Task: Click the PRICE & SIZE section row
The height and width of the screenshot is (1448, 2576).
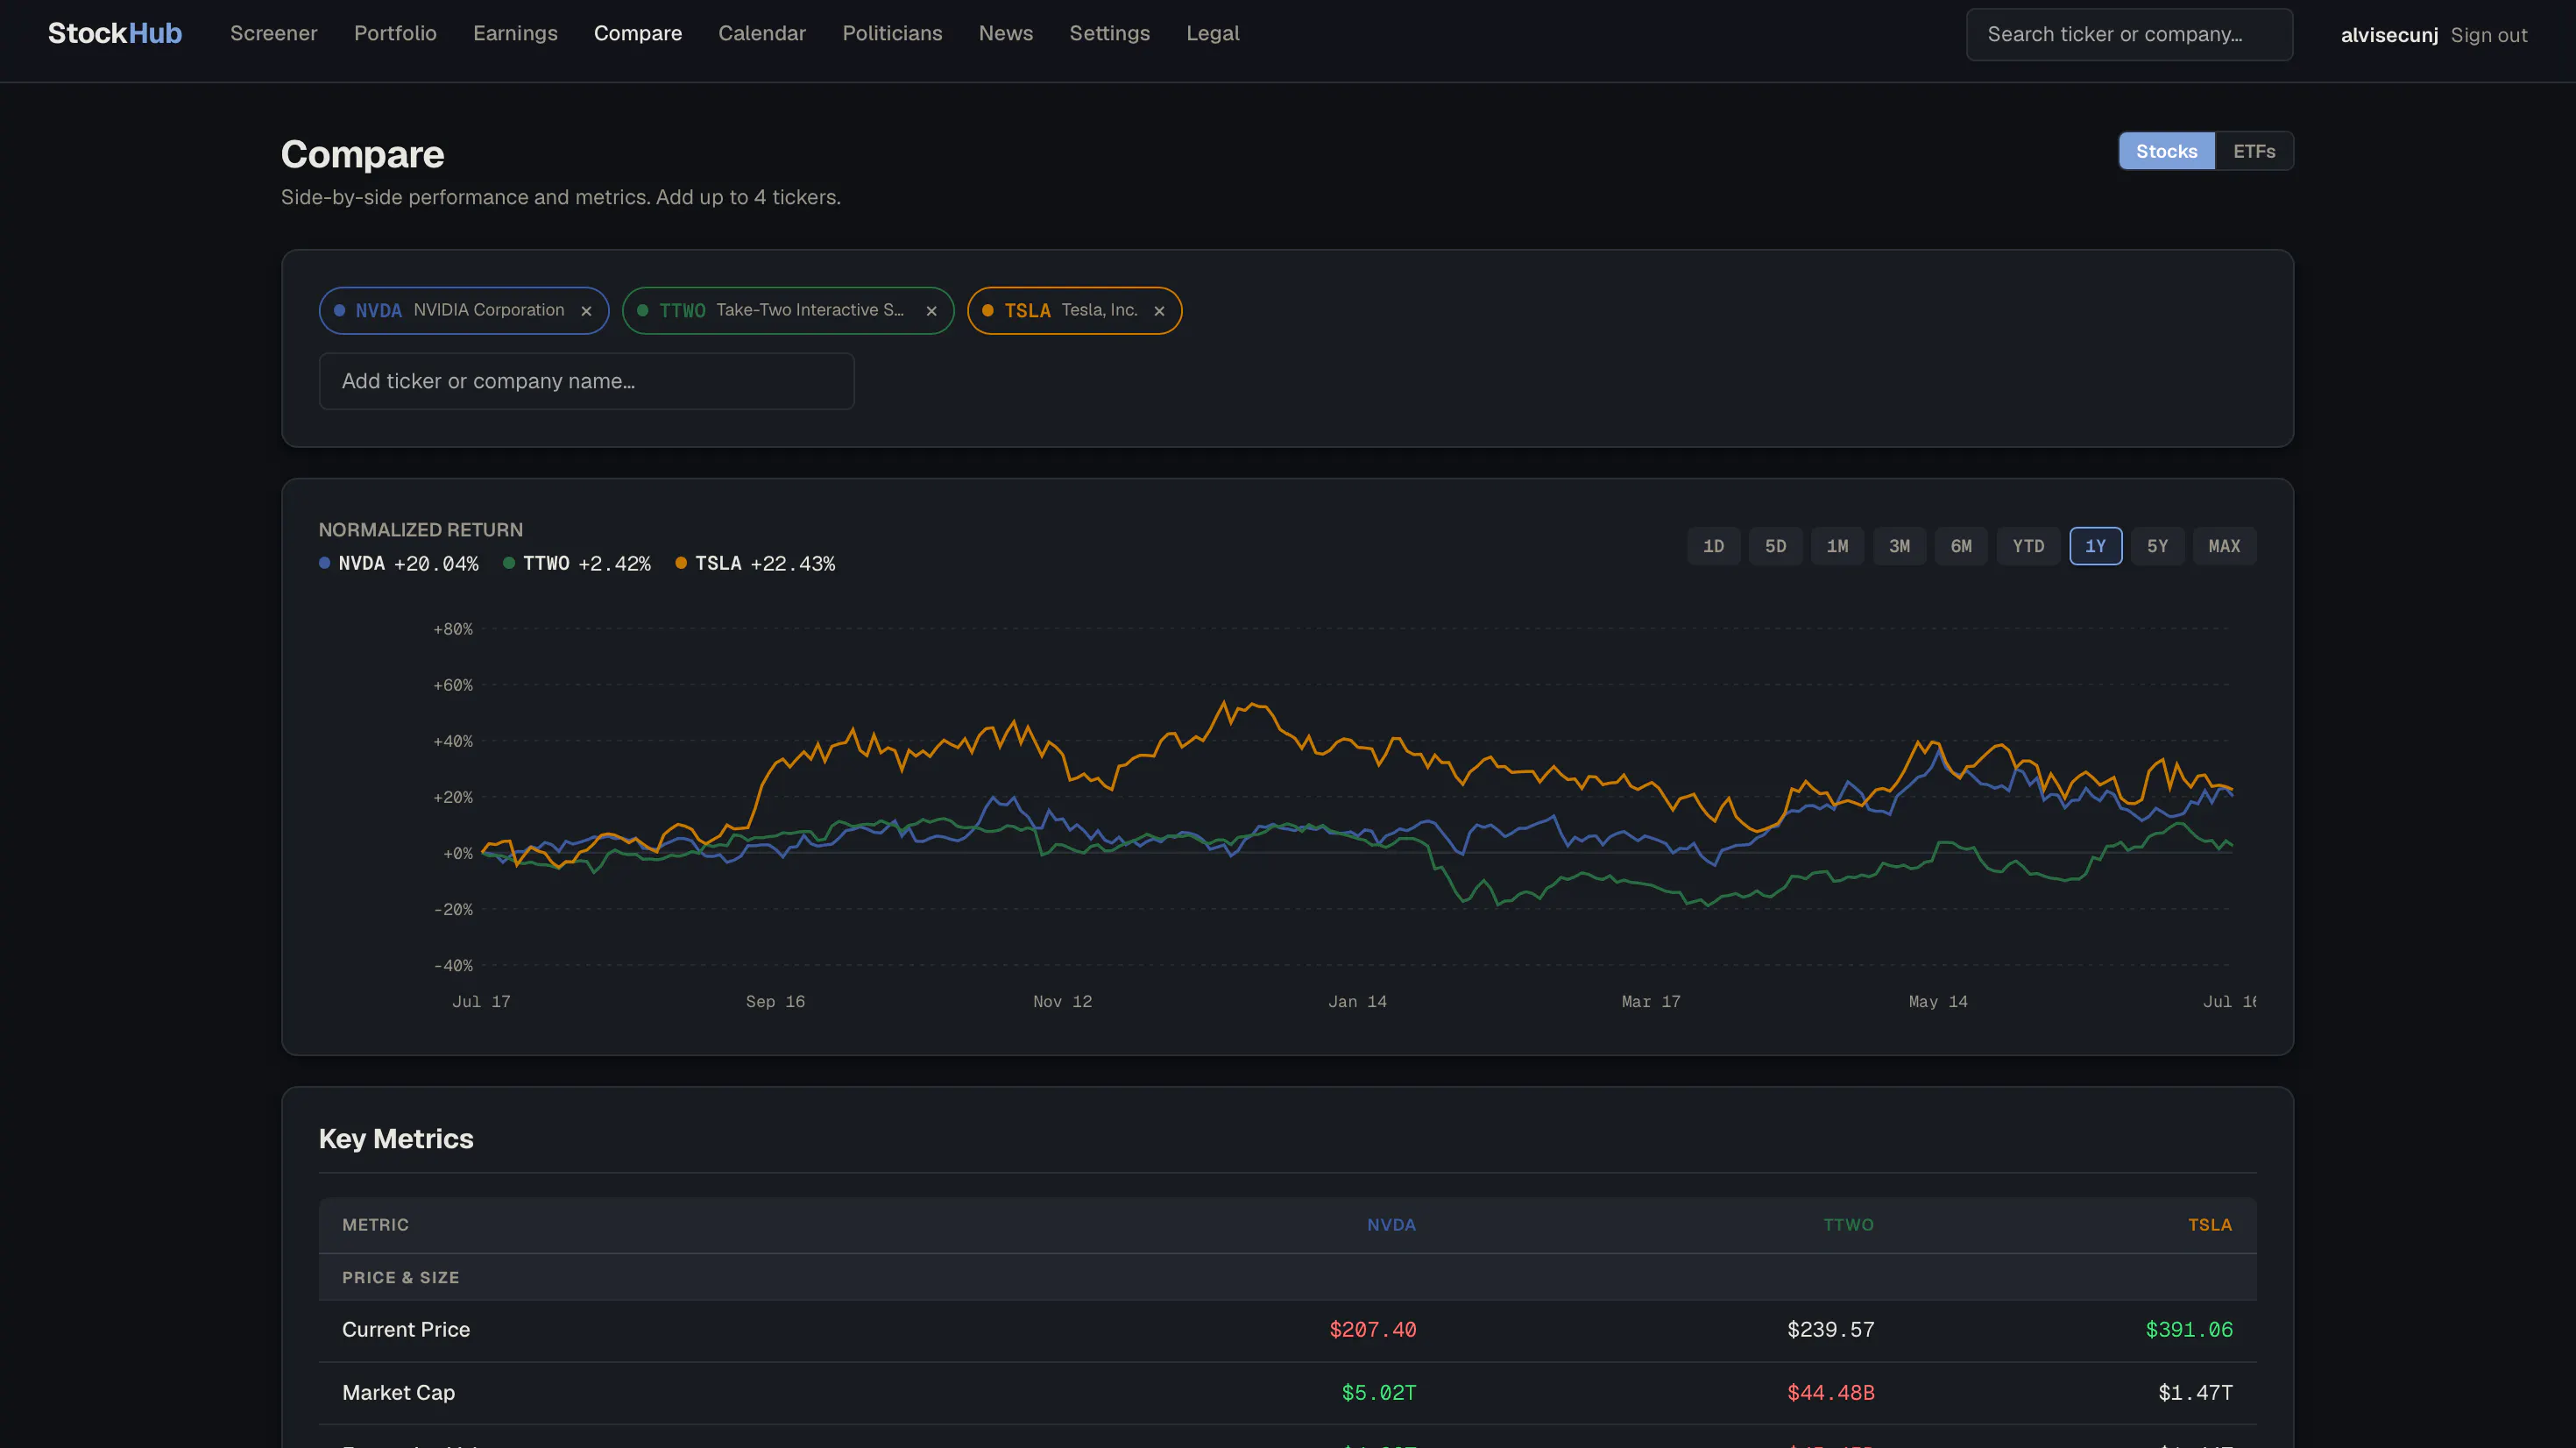Action: point(1287,1278)
